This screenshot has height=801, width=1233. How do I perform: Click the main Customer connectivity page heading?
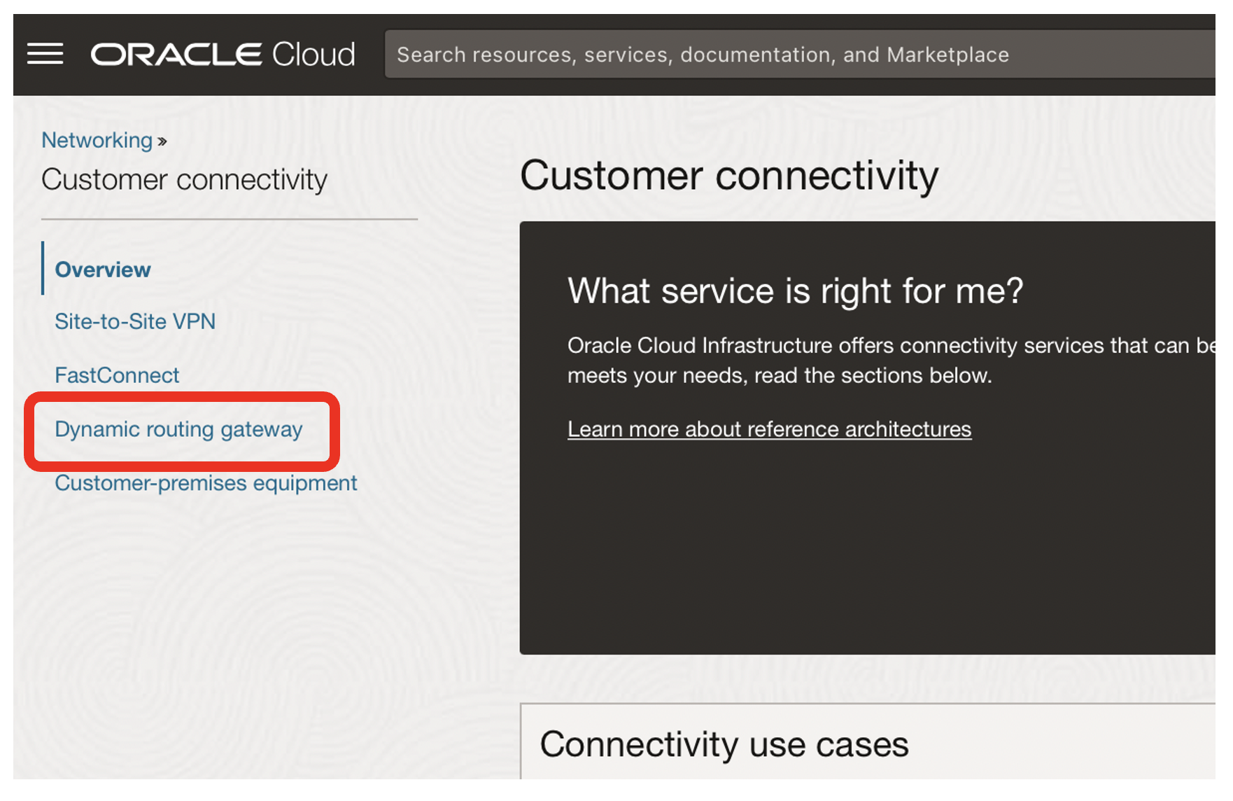pos(729,175)
